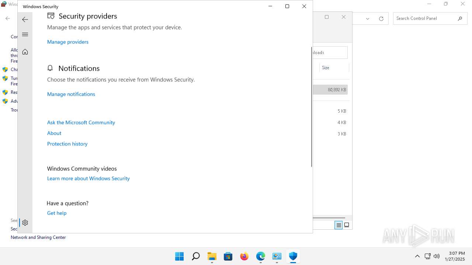The image size is (472, 265).
Task: Open taskbar Search
Action: coord(196,256)
